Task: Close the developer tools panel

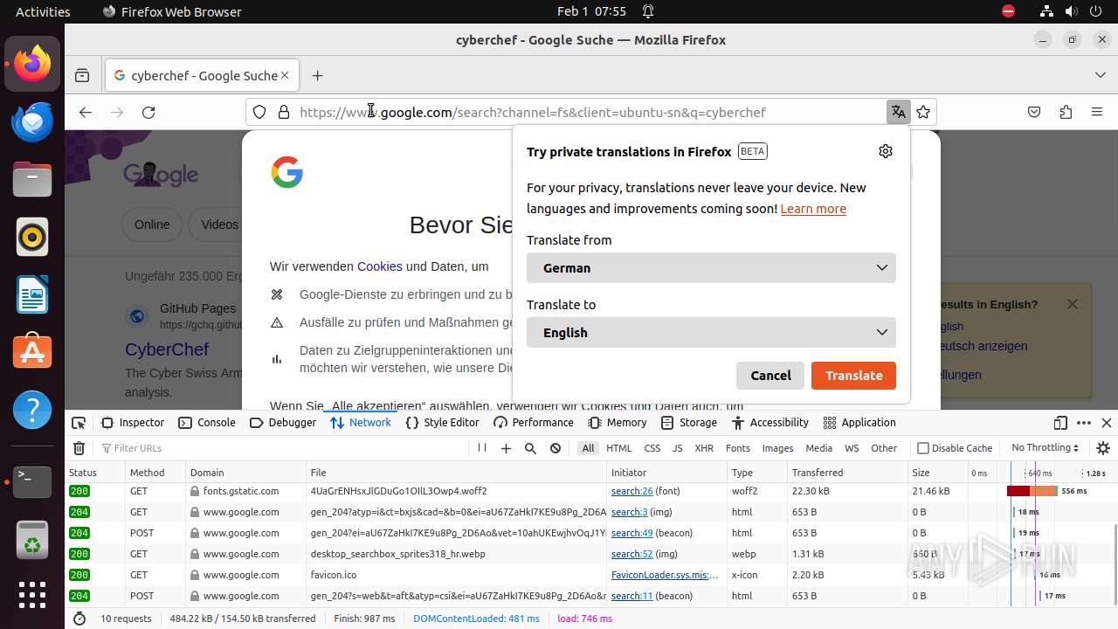Action: click(x=1107, y=423)
